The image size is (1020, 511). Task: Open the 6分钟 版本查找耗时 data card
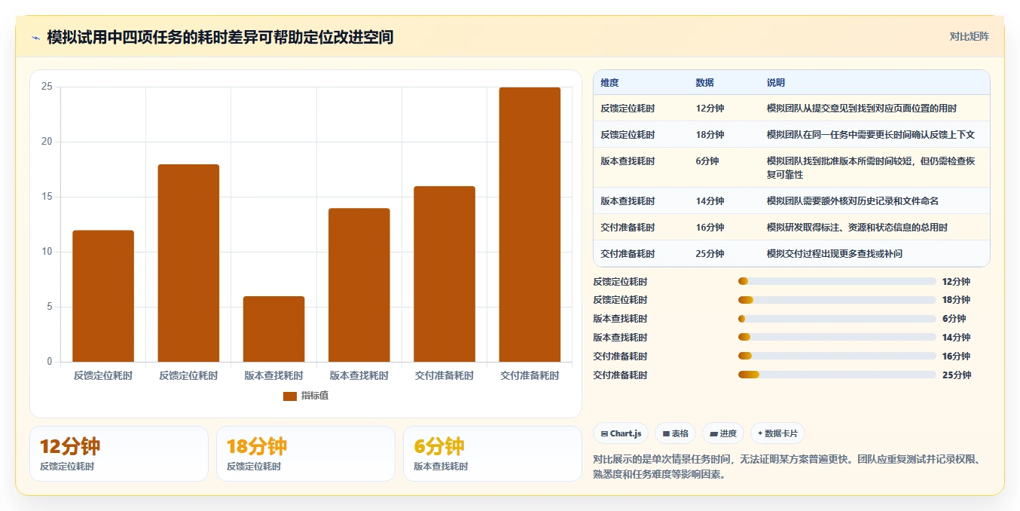493,454
